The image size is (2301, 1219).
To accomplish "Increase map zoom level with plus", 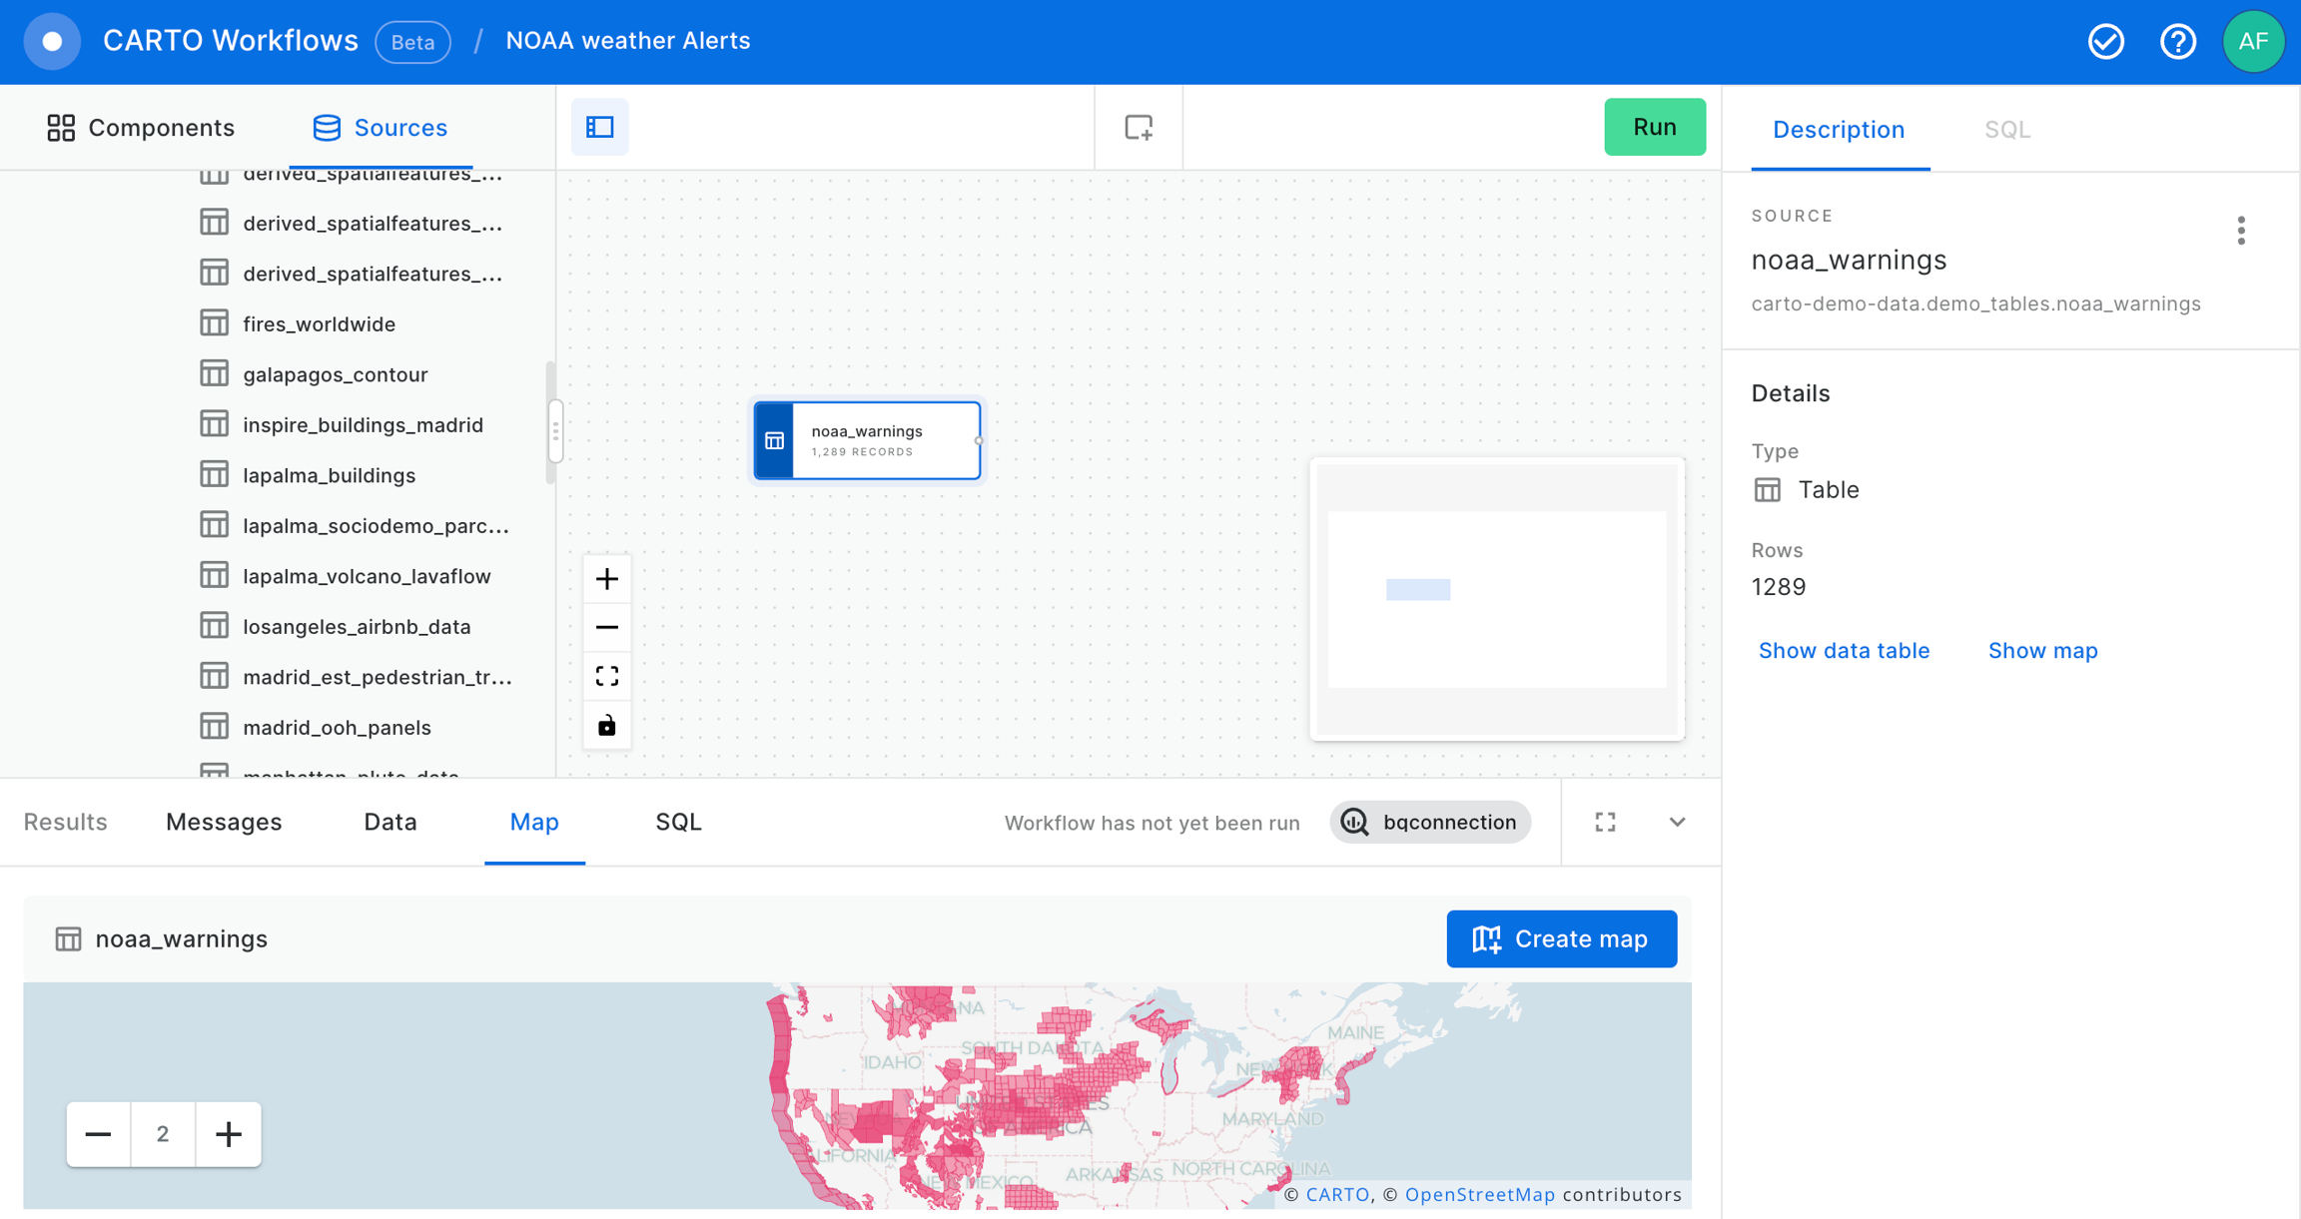I will click(229, 1134).
